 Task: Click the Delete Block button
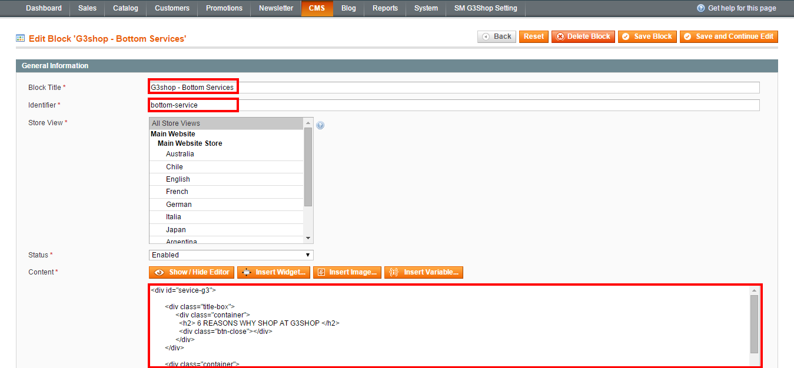click(x=583, y=36)
